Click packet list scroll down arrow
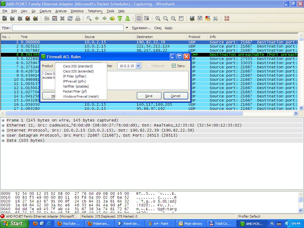The width and height of the screenshot is (304, 228). [x=301, y=108]
